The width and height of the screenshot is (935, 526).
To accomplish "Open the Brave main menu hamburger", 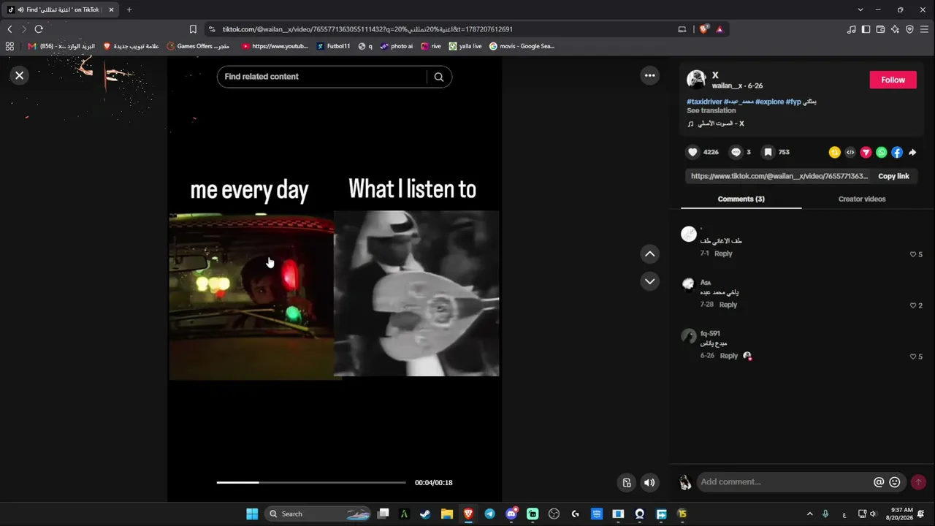I will (x=924, y=29).
